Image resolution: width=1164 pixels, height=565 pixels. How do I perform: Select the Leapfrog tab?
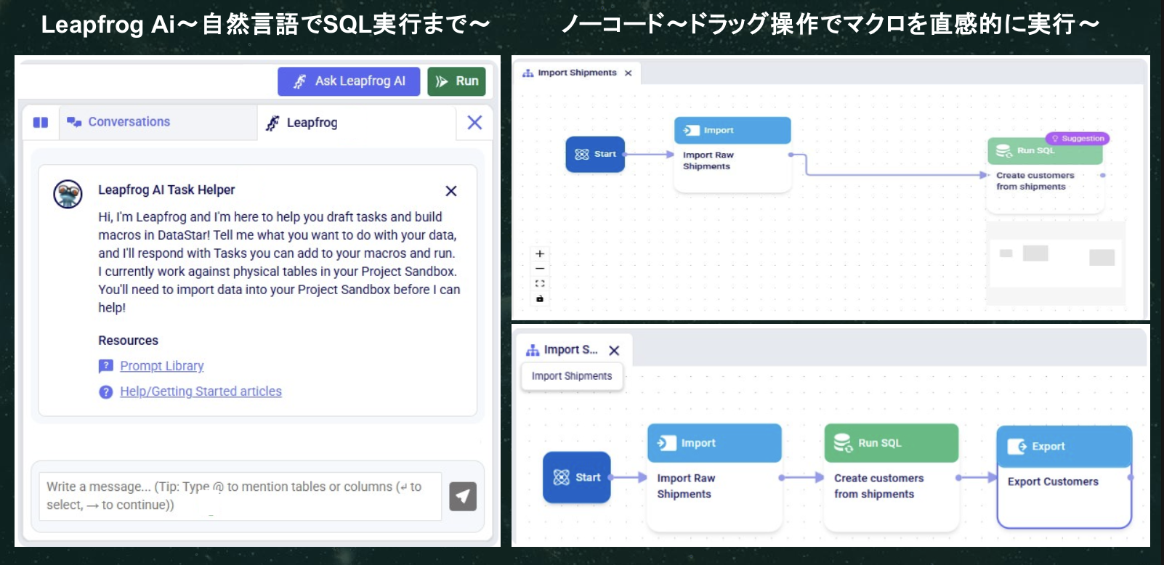pyautogui.click(x=312, y=123)
